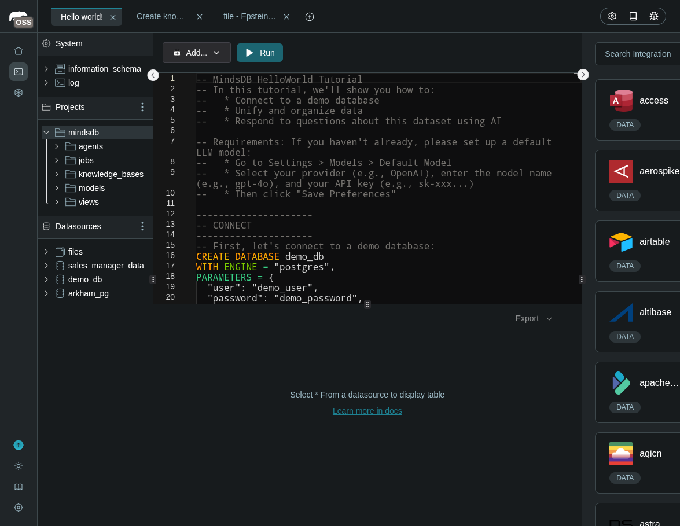
Task: Open the Datasources three-dot menu
Action: coord(142,226)
